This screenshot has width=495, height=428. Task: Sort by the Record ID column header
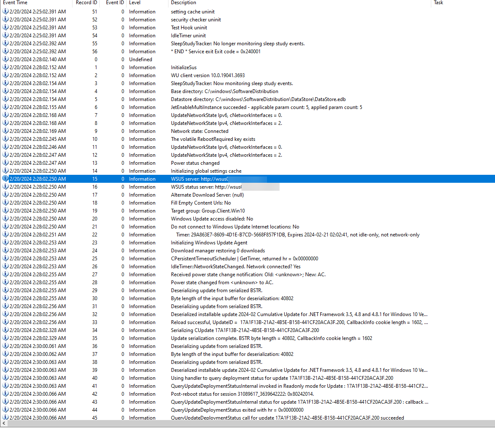(x=86, y=3)
